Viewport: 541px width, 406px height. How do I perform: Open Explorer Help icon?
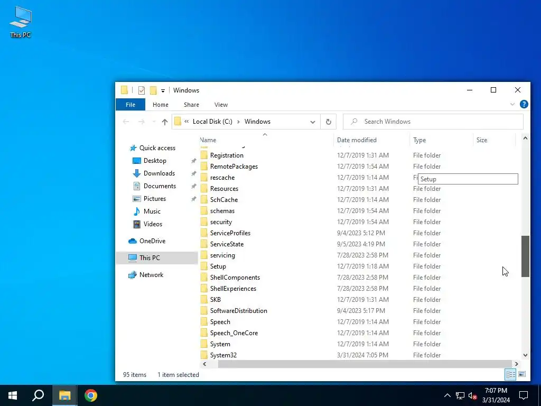pyautogui.click(x=524, y=104)
